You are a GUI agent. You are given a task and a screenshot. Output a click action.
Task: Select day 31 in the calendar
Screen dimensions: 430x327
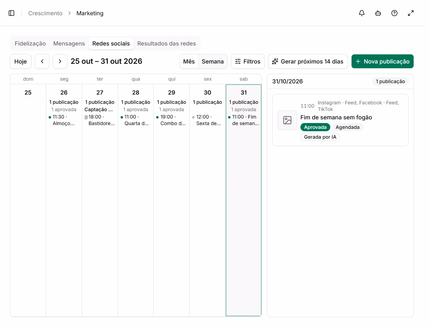pyautogui.click(x=244, y=200)
